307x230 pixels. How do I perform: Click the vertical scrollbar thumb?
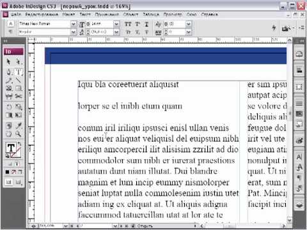tap(290, 113)
